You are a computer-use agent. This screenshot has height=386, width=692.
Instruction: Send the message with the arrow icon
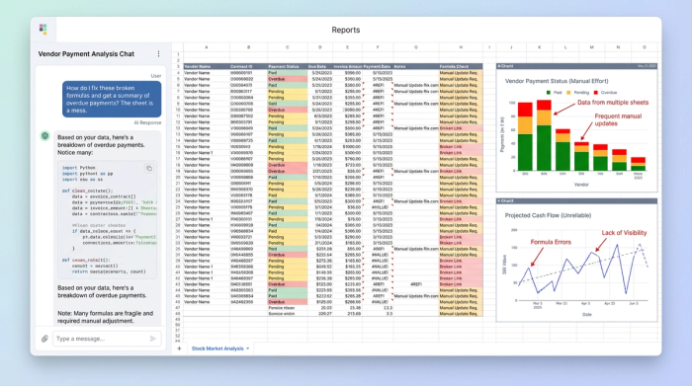152,339
